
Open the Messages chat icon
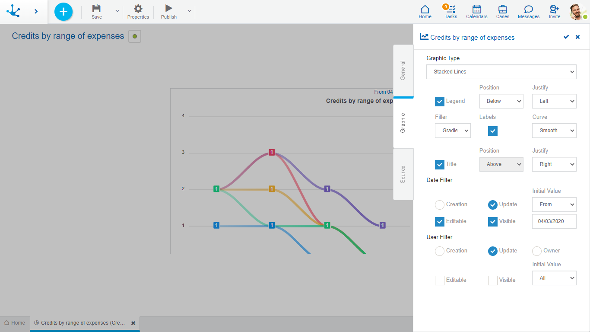coord(529,10)
